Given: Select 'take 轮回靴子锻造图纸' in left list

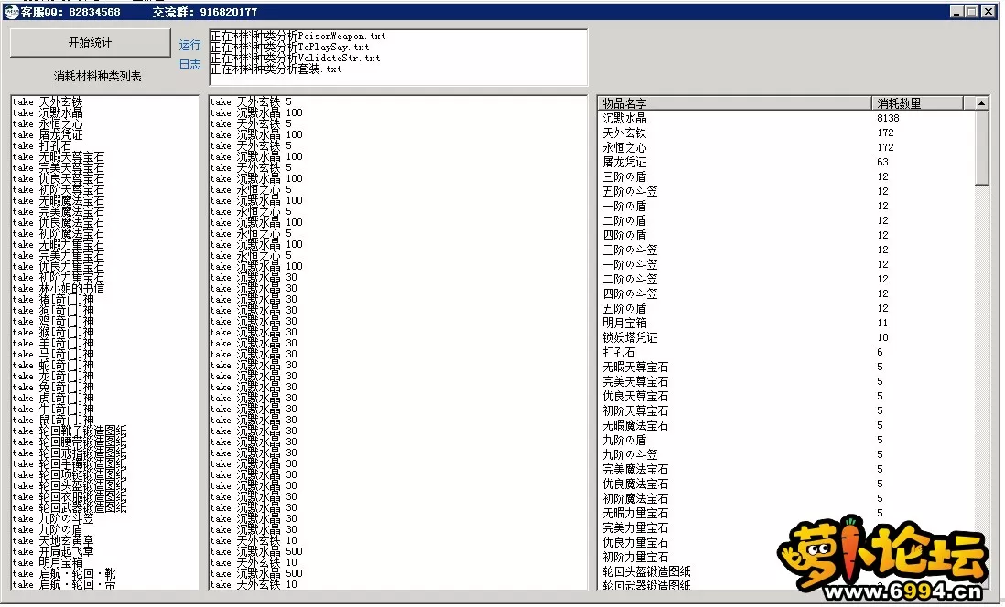Looking at the screenshot, I should [70, 431].
